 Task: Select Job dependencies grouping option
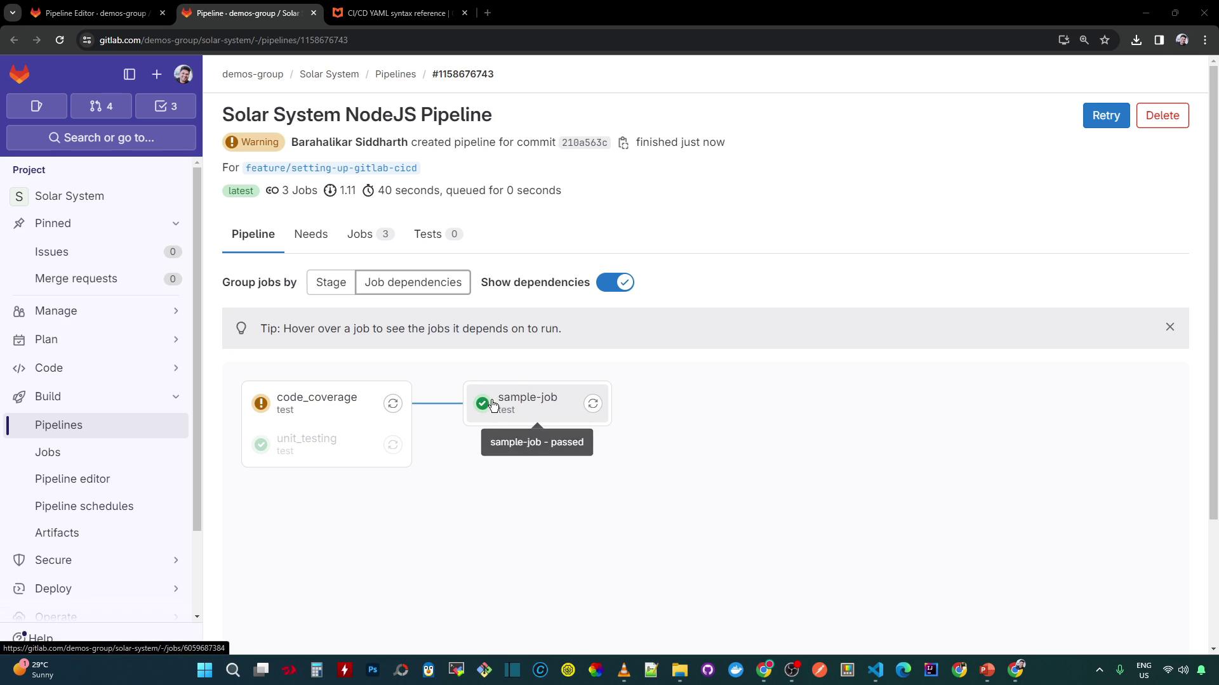click(413, 282)
